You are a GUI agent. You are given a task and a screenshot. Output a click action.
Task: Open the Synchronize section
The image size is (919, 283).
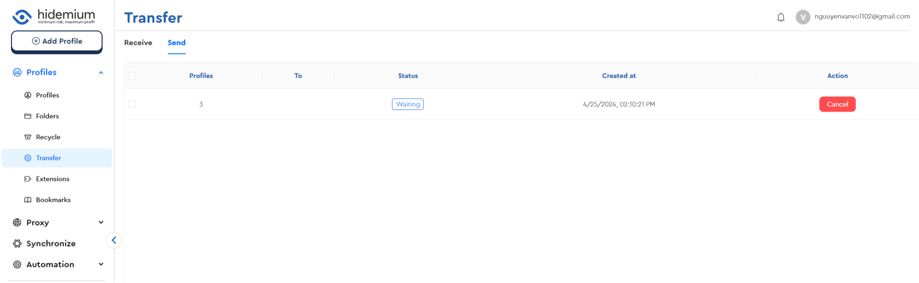tap(51, 243)
